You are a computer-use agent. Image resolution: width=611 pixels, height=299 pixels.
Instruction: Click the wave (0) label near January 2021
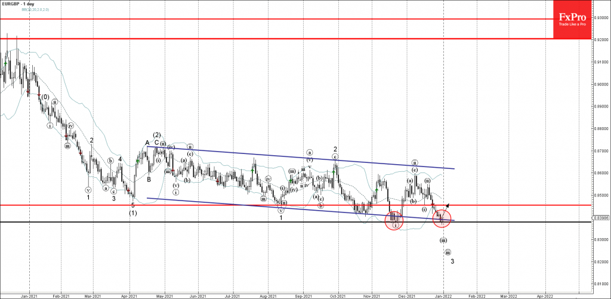tap(44, 97)
